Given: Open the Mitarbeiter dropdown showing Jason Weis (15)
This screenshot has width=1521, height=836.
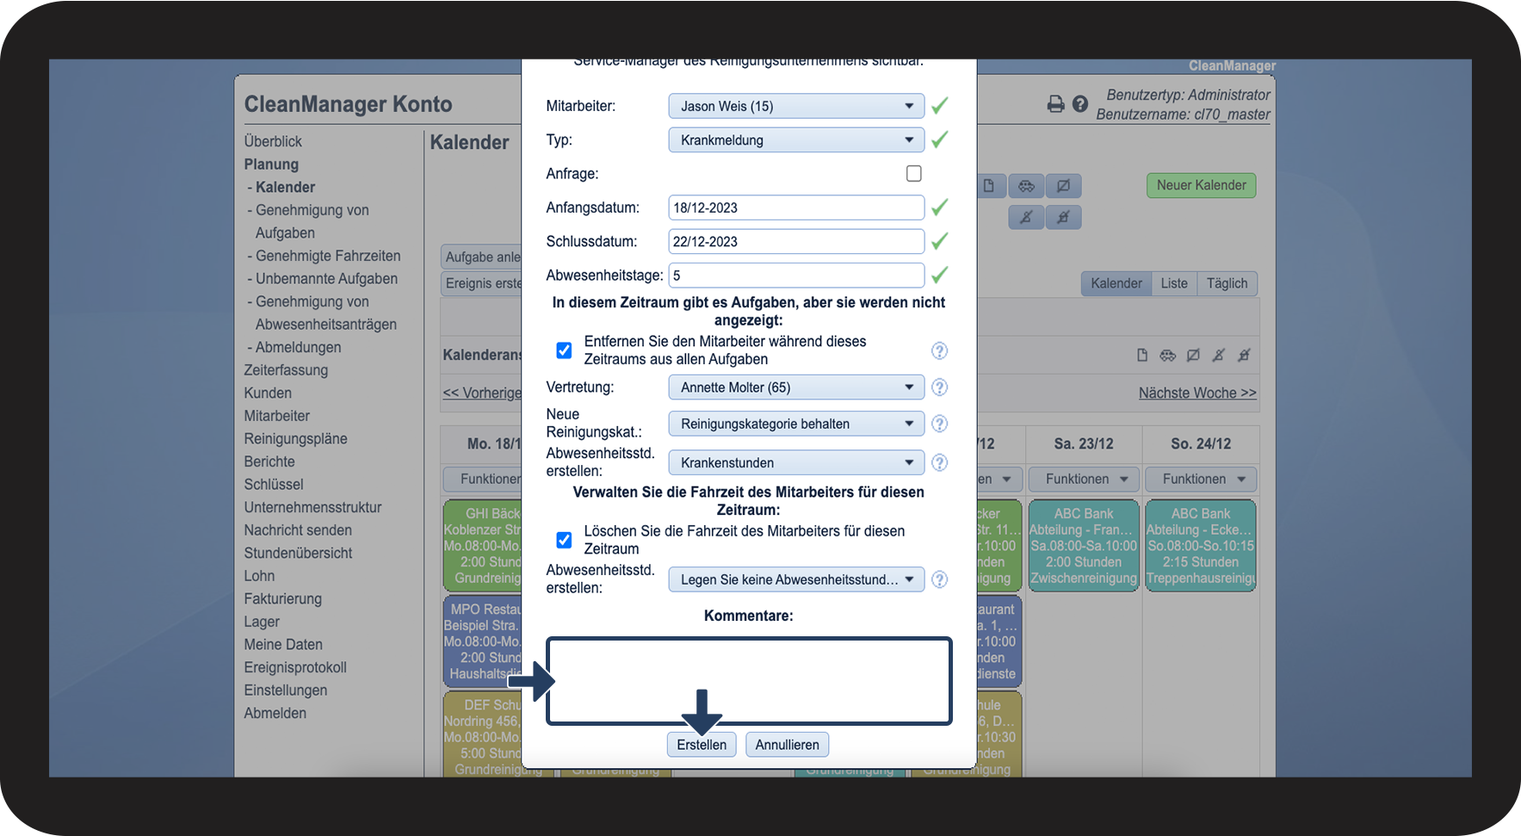Looking at the screenshot, I should click(x=796, y=106).
